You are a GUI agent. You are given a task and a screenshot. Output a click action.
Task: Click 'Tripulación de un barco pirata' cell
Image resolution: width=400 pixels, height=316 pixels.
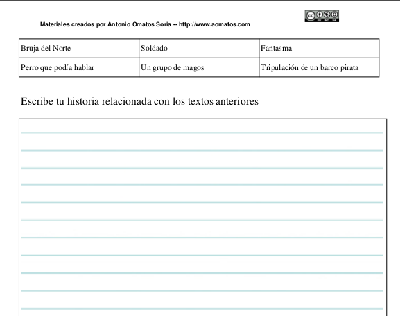(x=319, y=67)
